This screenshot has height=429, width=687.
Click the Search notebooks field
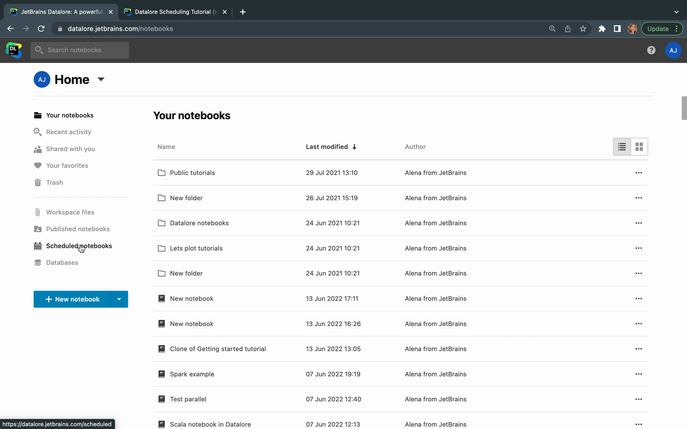(x=80, y=50)
